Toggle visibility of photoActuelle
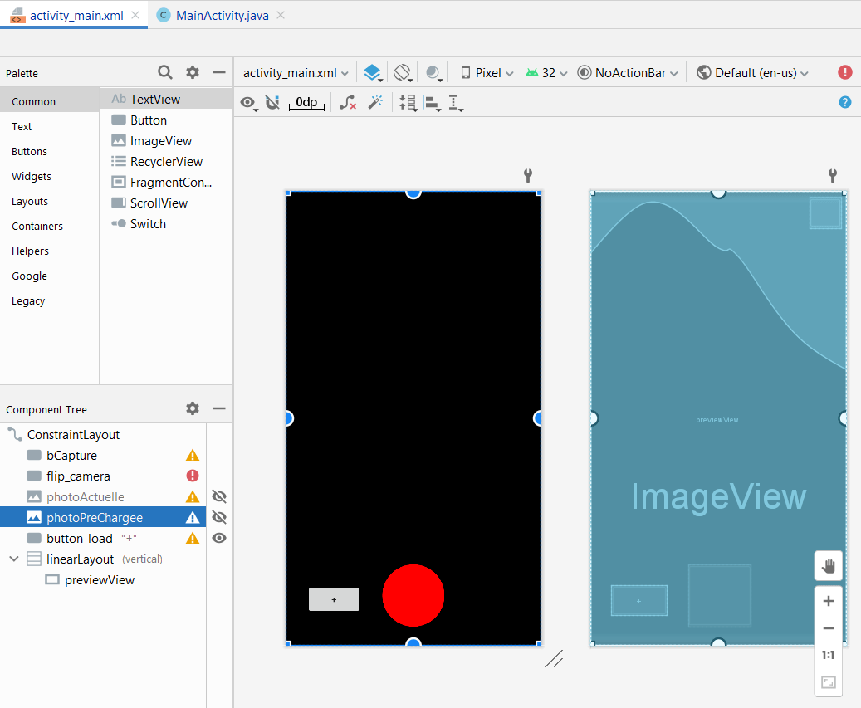 click(x=219, y=496)
